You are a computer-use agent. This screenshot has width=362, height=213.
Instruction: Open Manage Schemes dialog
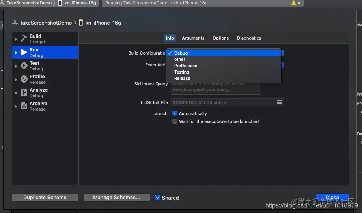[116, 197]
